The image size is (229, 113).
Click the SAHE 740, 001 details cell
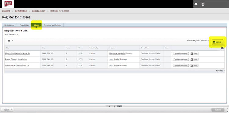52,65
